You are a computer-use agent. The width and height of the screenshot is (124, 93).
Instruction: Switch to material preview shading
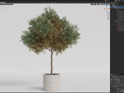tap(104, 4)
